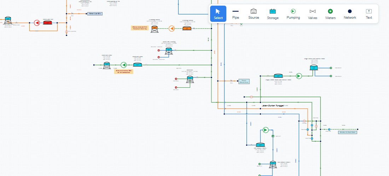The width and height of the screenshot is (389, 176).
Task: Click red circle valve above Jalan Durian Tunggal
Action: pyautogui.click(x=251, y=97)
